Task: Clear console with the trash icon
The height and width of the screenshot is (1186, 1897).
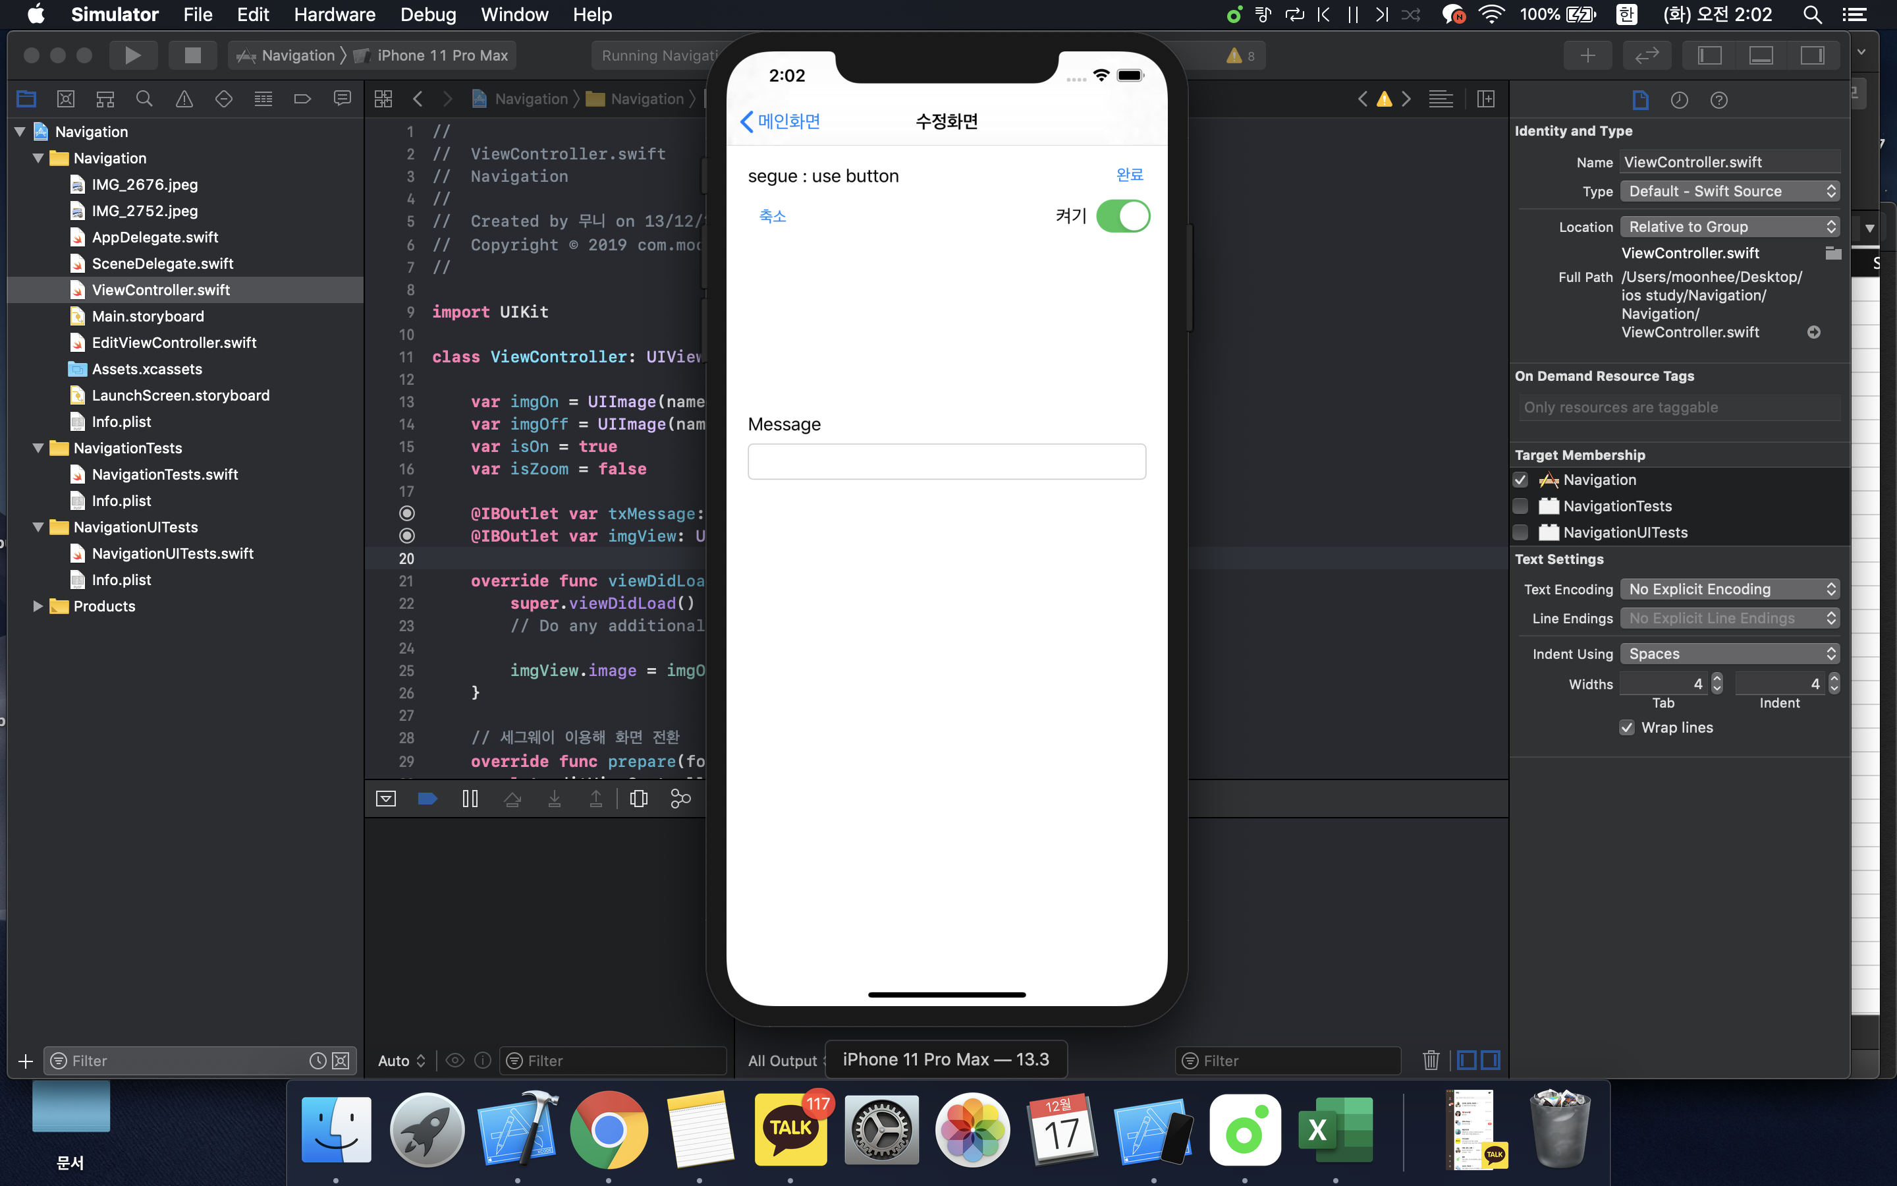Action: point(1431,1061)
